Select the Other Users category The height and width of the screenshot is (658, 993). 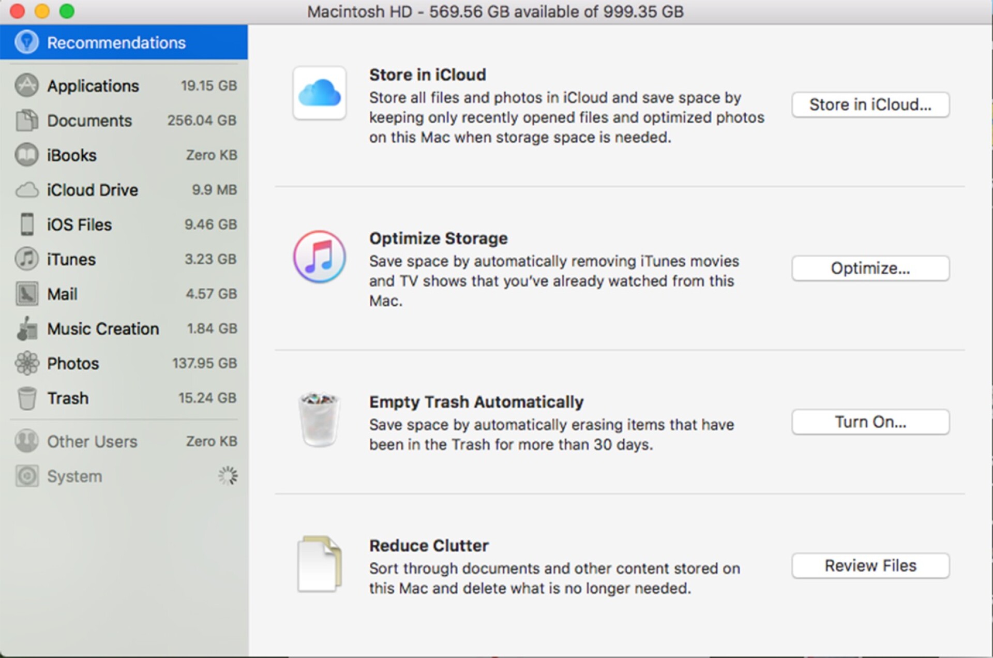click(92, 441)
